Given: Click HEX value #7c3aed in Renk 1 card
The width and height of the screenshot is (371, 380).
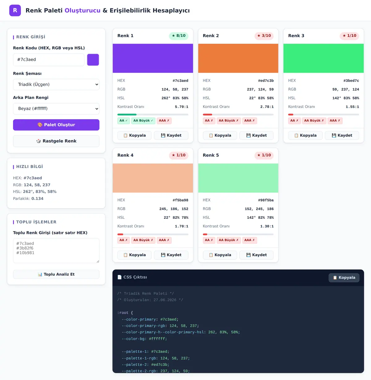Looking at the screenshot, I should 180,81.
